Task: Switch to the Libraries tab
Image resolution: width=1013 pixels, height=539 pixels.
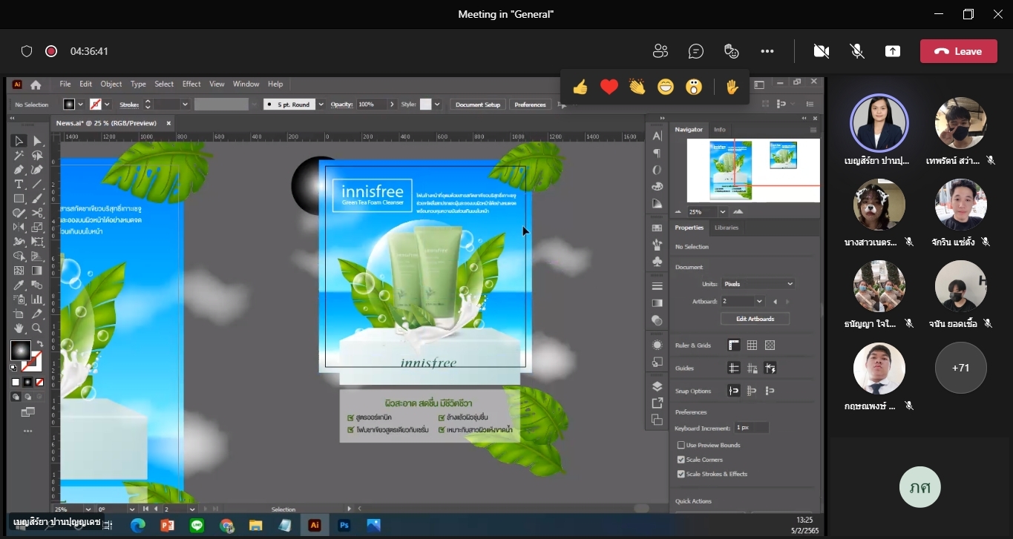Action: [727, 228]
